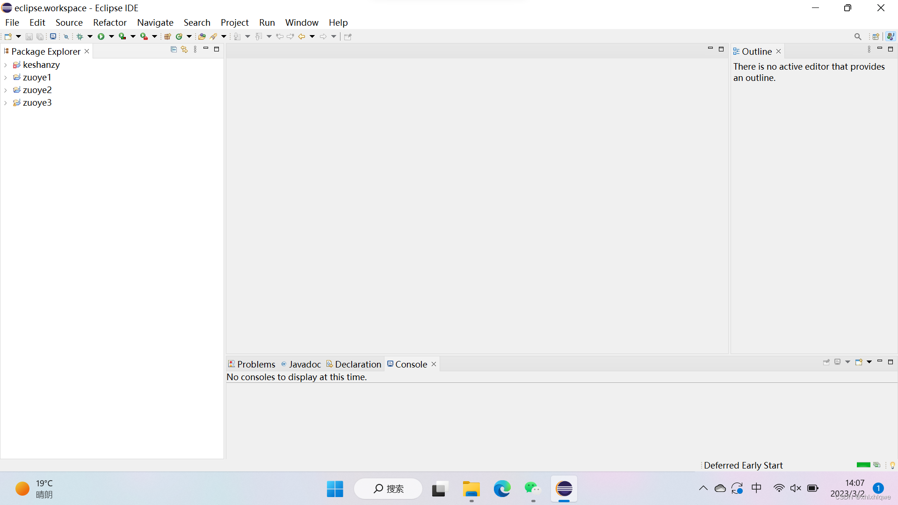This screenshot has width=898, height=505.
Task: Toggle Link with Editor in Package Explorer
Action: pyautogui.click(x=184, y=50)
